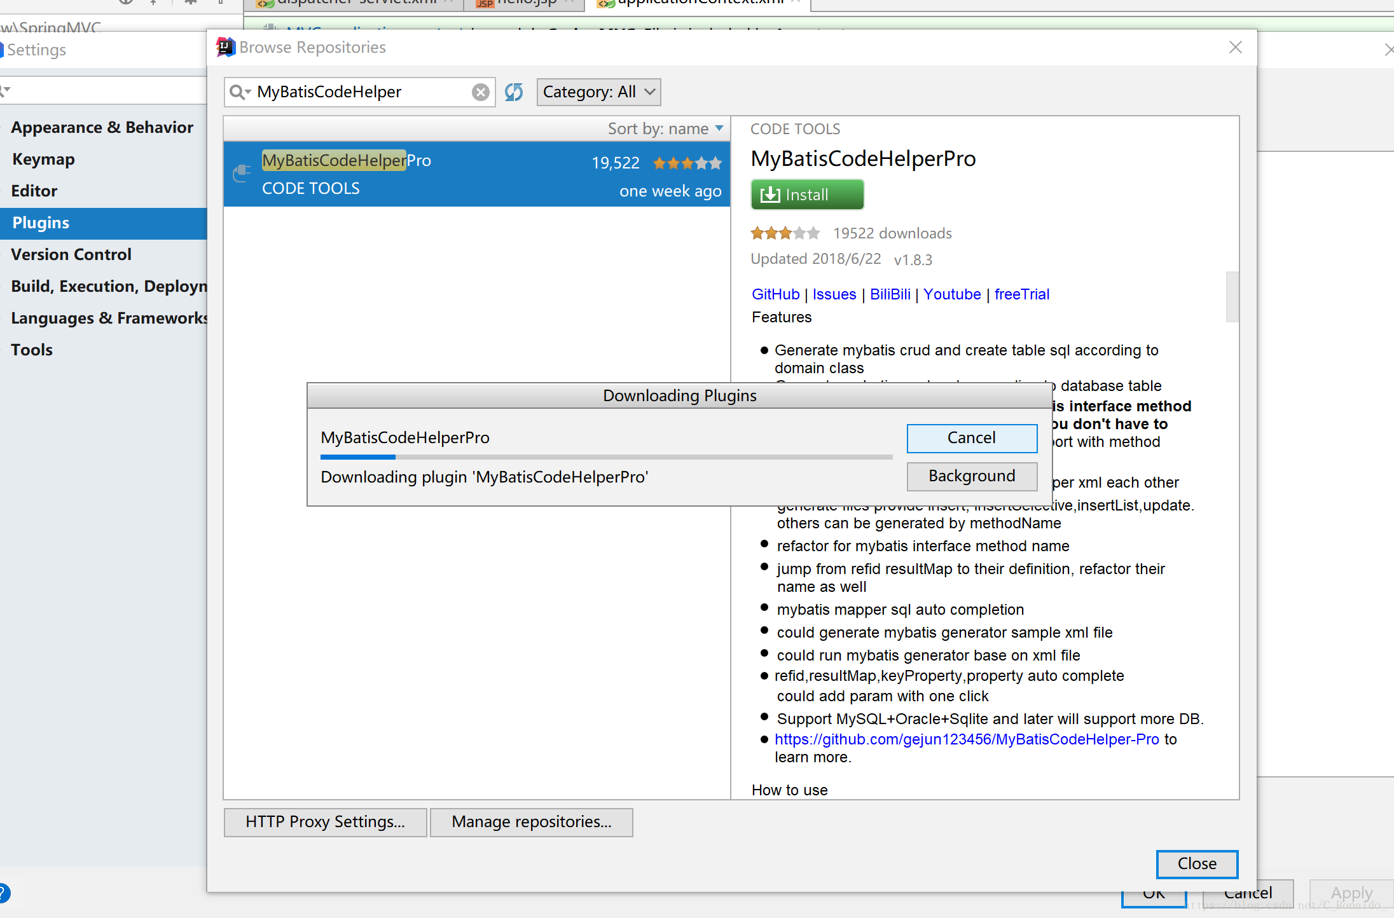This screenshot has height=918, width=1394.
Task: Close the Browse Repositories window with X
Action: coord(1236,48)
